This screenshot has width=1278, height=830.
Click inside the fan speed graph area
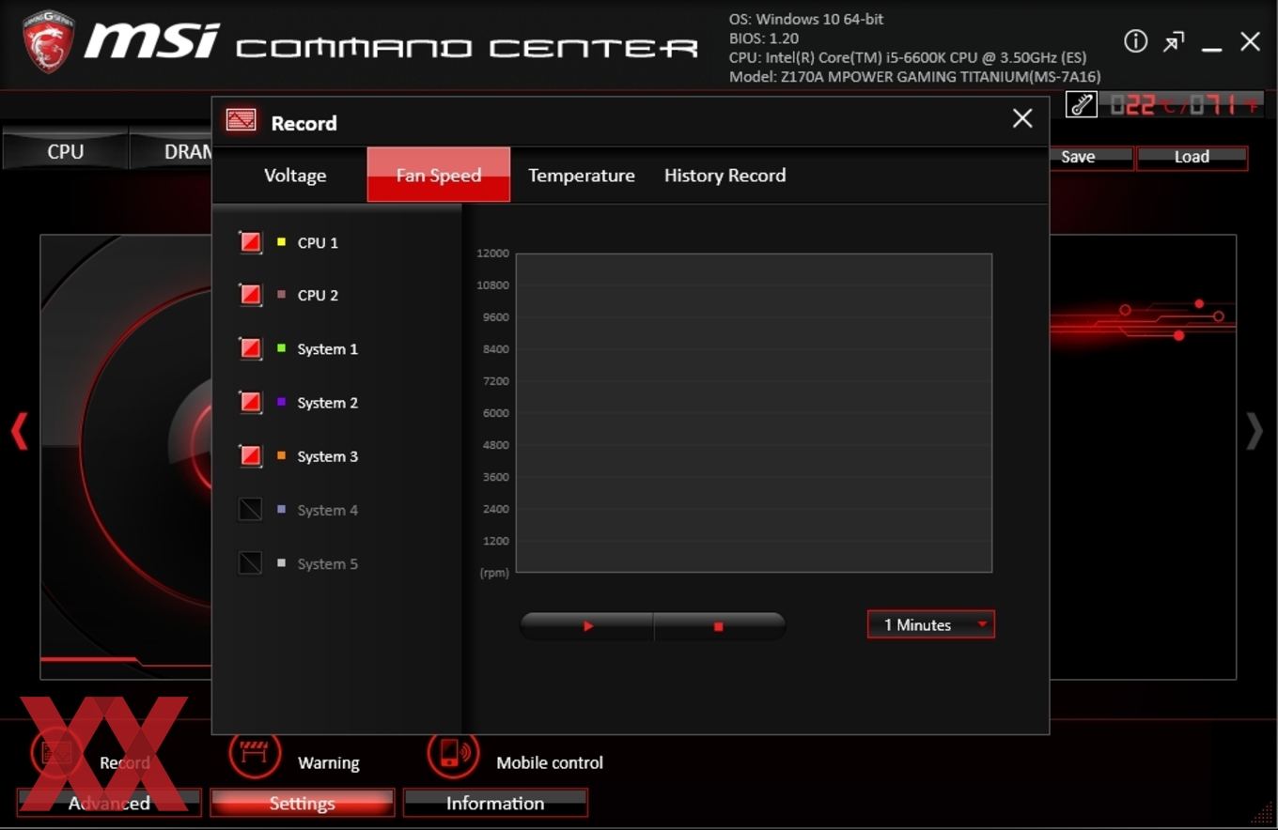click(754, 412)
